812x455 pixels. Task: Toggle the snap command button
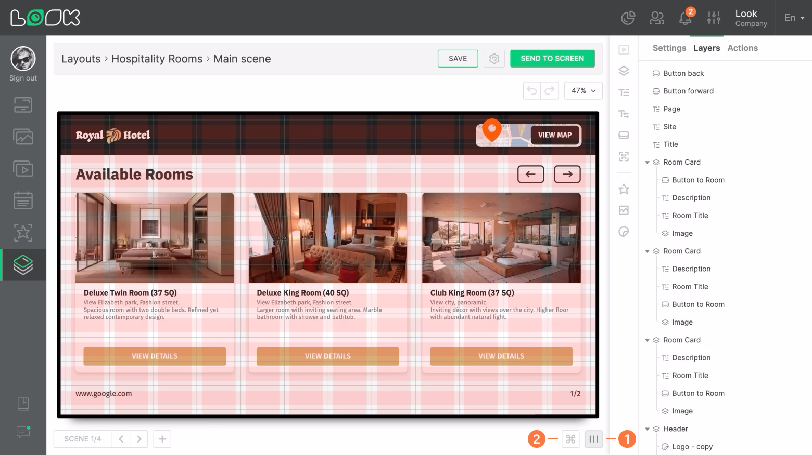pos(570,439)
